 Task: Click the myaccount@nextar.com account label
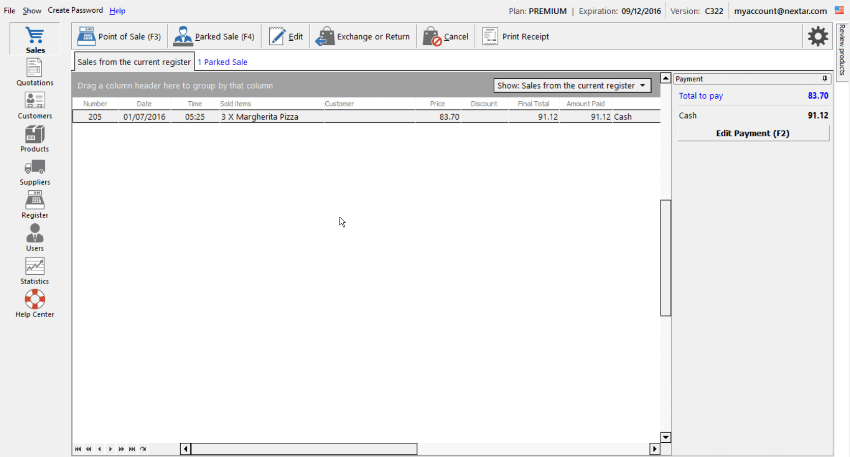point(780,11)
